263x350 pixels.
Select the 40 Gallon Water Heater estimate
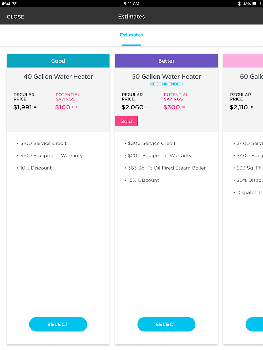pyautogui.click(x=58, y=324)
